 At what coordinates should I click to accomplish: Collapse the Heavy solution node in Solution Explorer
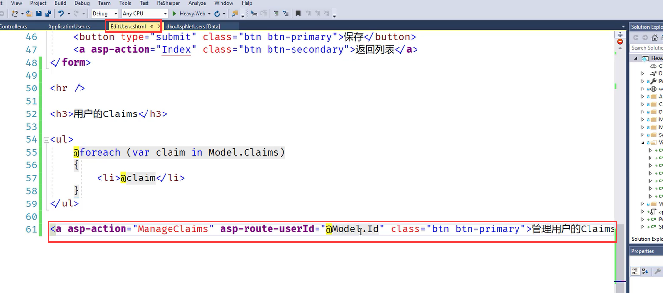[636, 58]
